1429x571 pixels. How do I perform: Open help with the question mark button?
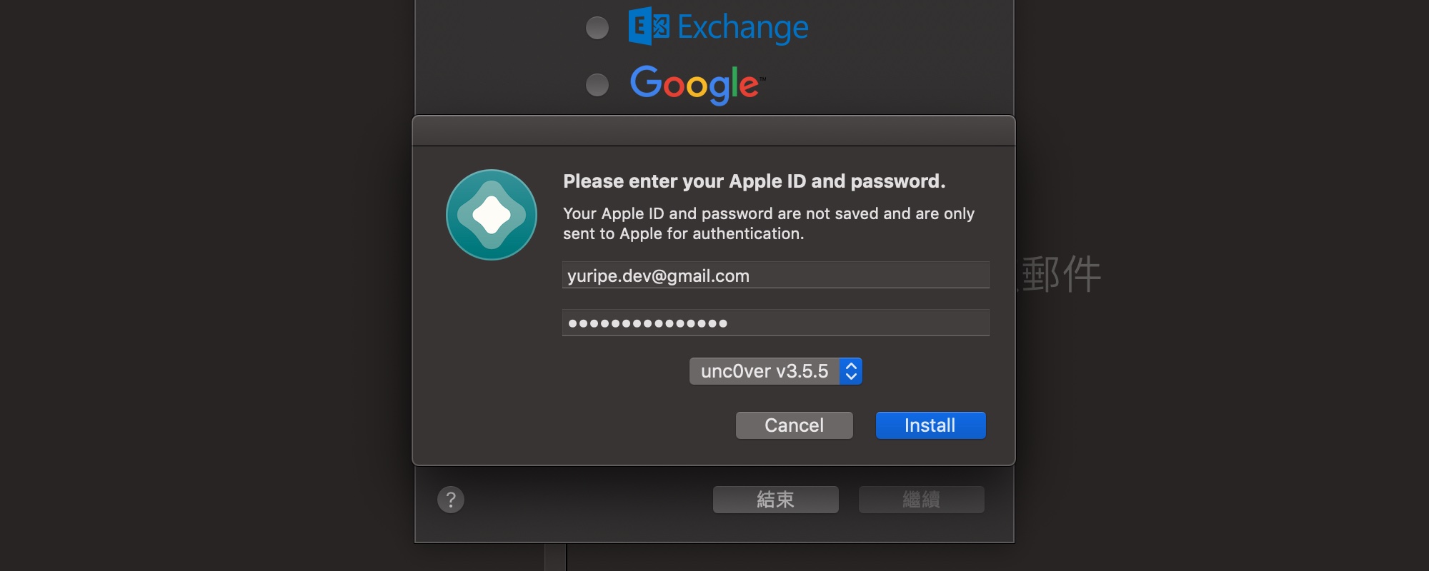pos(451,500)
